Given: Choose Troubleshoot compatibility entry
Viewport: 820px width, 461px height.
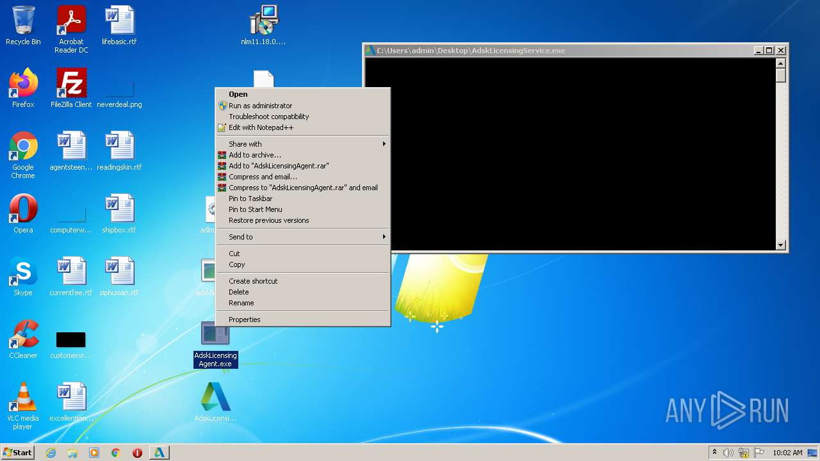Looking at the screenshot, I should tap(303, 117).
